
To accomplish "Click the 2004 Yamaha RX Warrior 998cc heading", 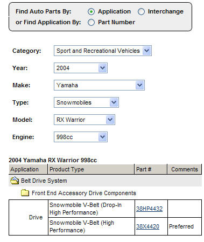I will click(53, 160).
